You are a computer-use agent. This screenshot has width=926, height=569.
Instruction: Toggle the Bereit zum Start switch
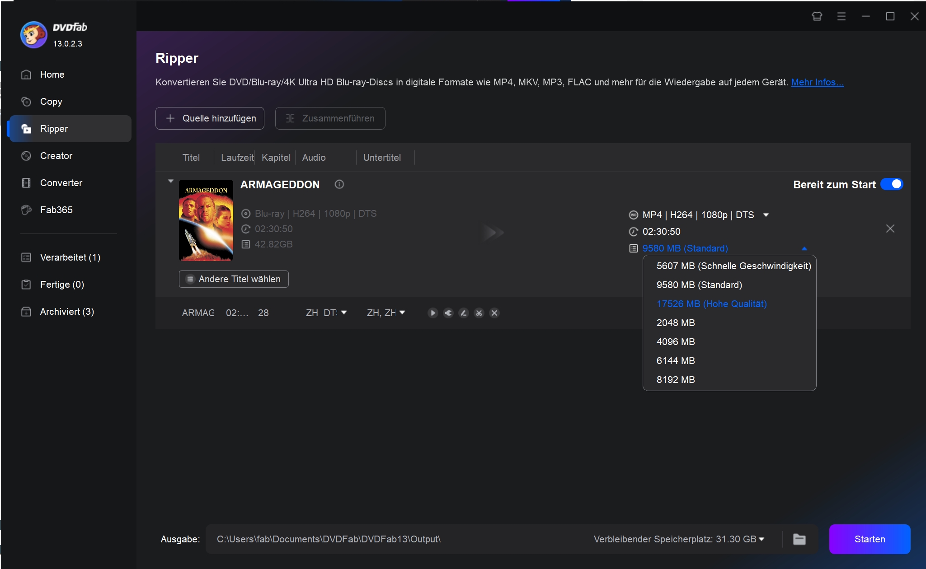pos(892,184)
